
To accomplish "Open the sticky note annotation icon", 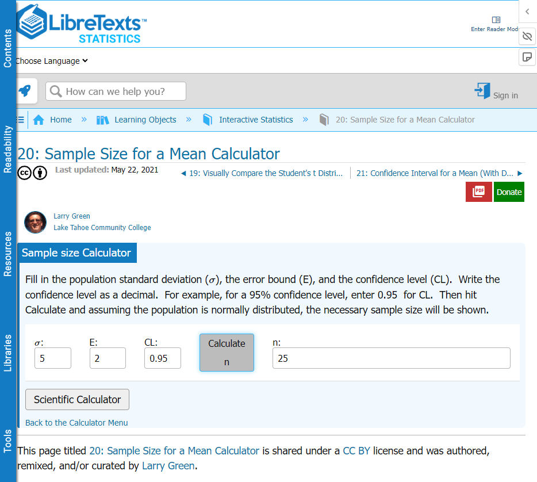I will click(527, 57).
